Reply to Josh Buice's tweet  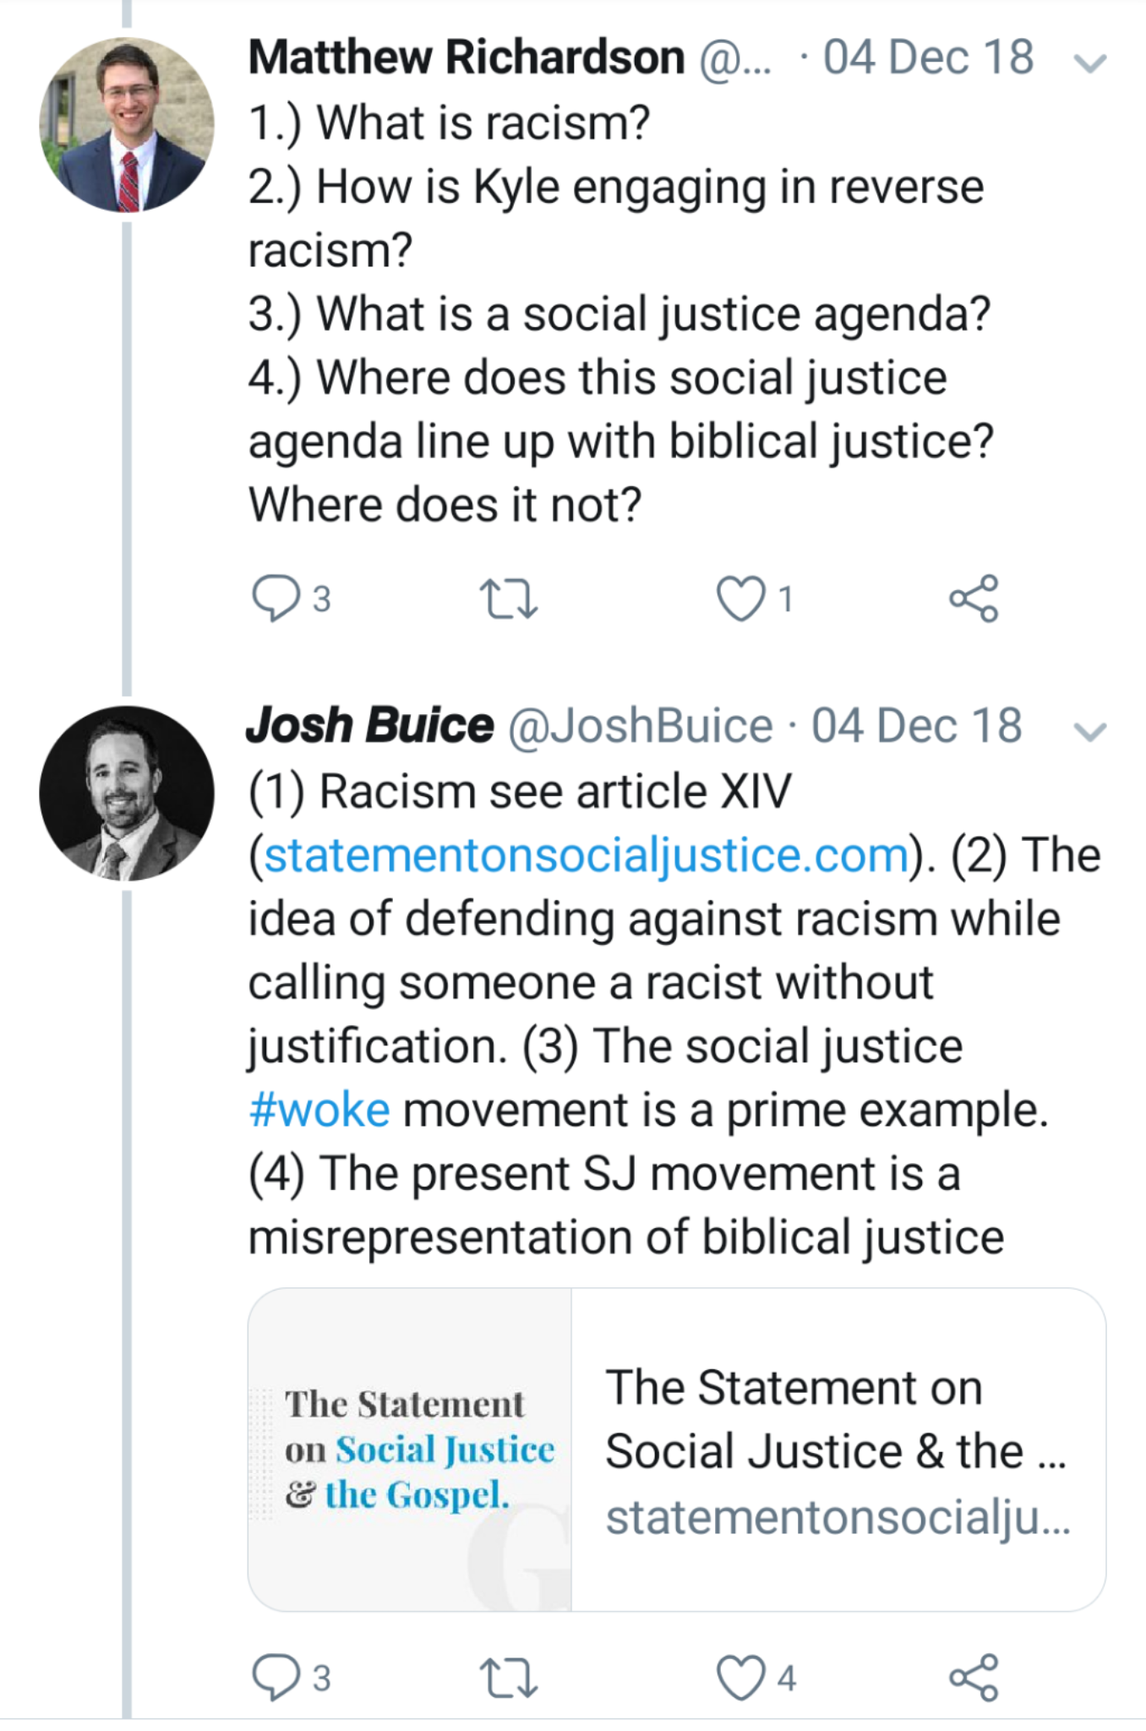tap(276, 1677)
